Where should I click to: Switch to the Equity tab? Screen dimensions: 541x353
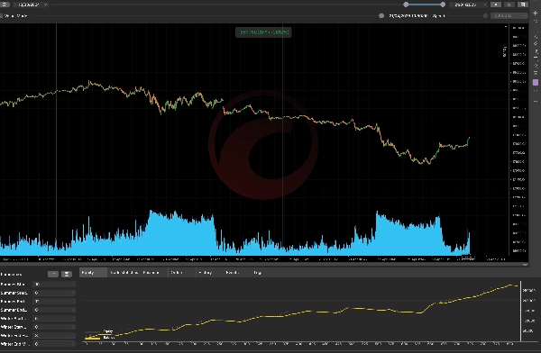point(93,273)
